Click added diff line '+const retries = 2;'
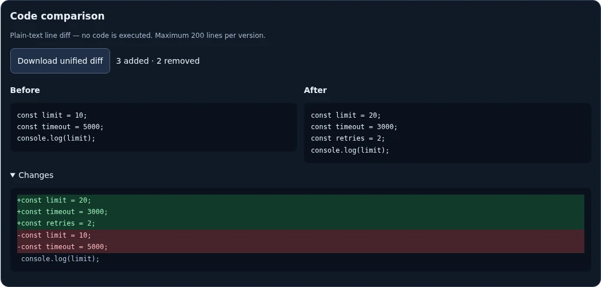 [x=300, y=223]
